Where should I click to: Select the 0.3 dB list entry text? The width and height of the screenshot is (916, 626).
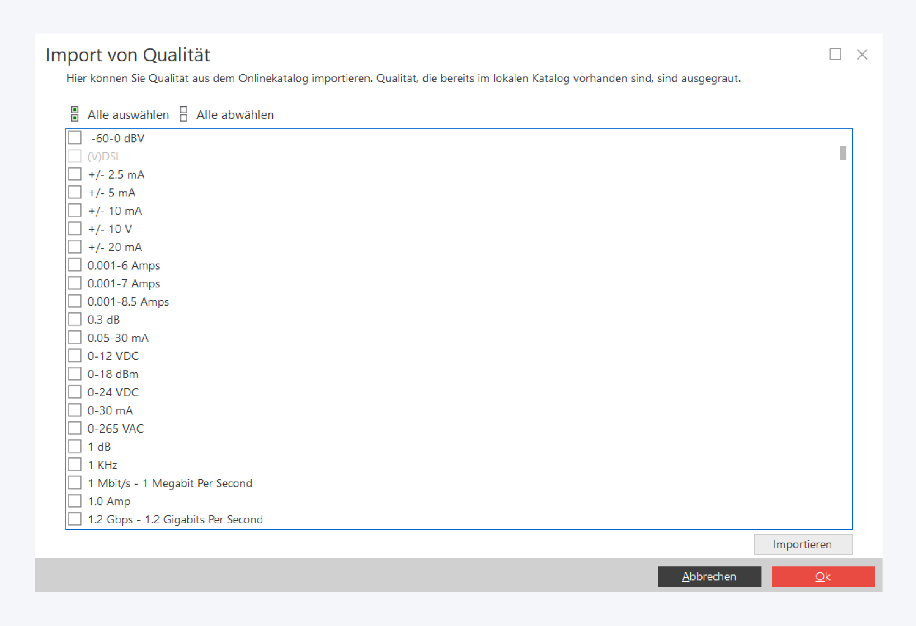click(x=104, y=320)
